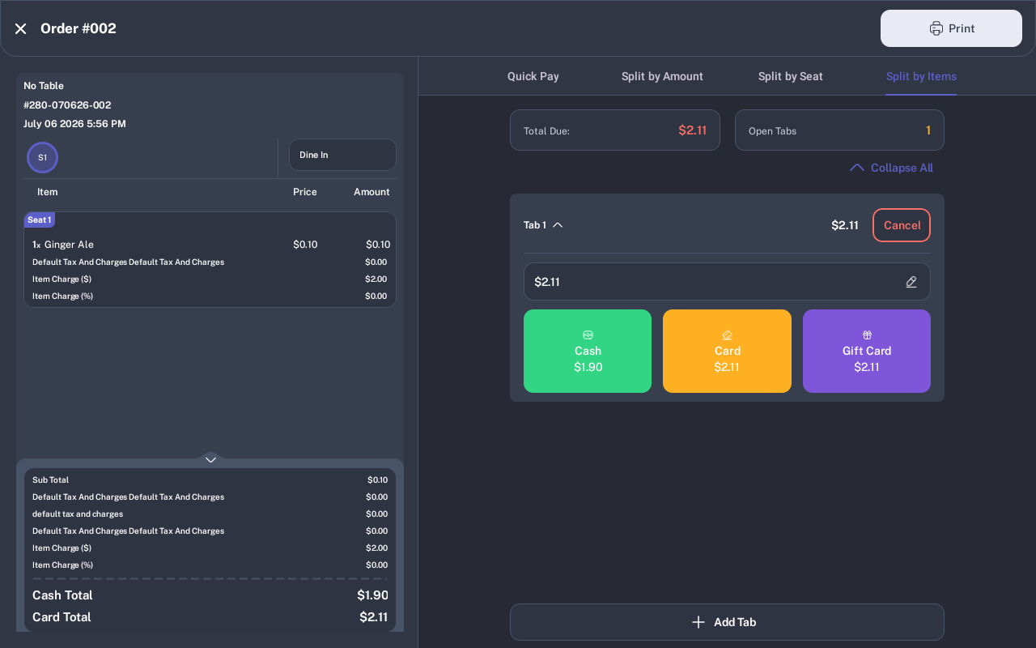
Task: Click the Sub Total row
Action: coord(210,480)
